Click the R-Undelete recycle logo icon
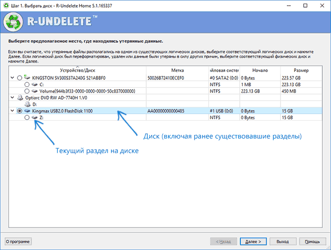Image resolution: width=331 pixels, height=250 pixels. point(13,22)
